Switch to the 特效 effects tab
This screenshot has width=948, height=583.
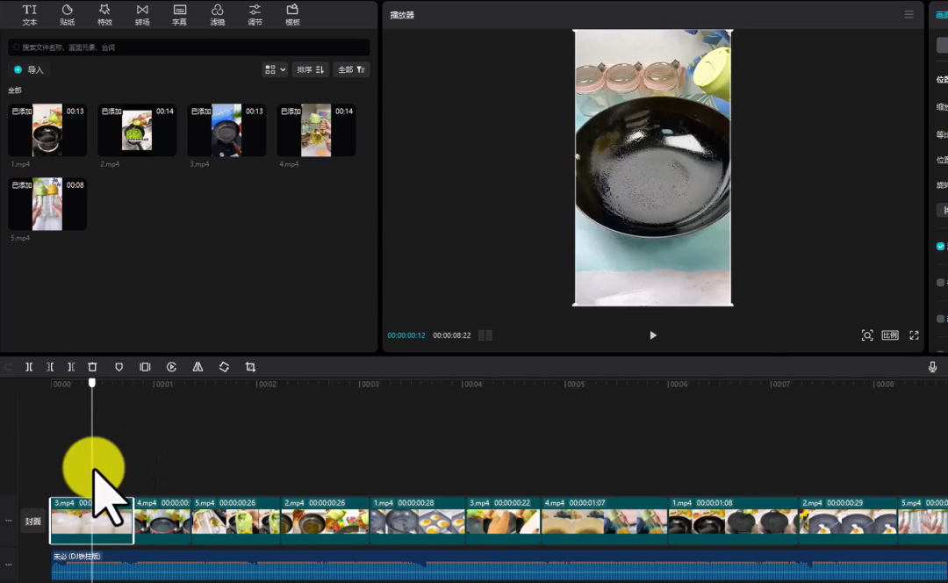tap(104, 15)
